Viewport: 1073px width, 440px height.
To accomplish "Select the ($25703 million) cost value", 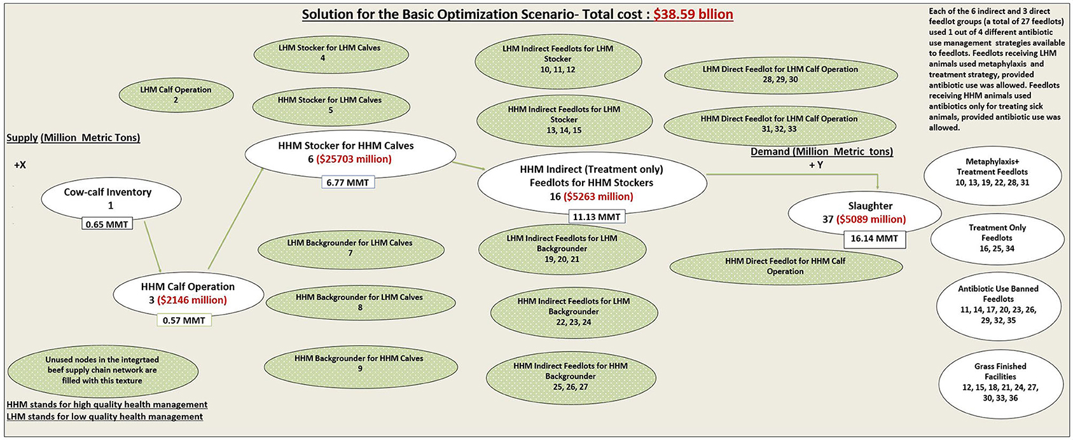I will click(x=354, y=160).
